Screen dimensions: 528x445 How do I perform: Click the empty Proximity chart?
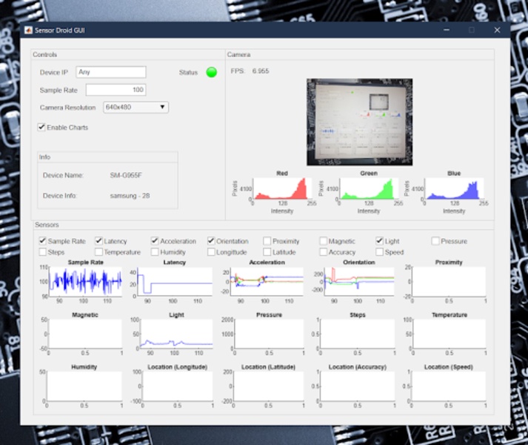pyautogui.click(x=449, y=282)
